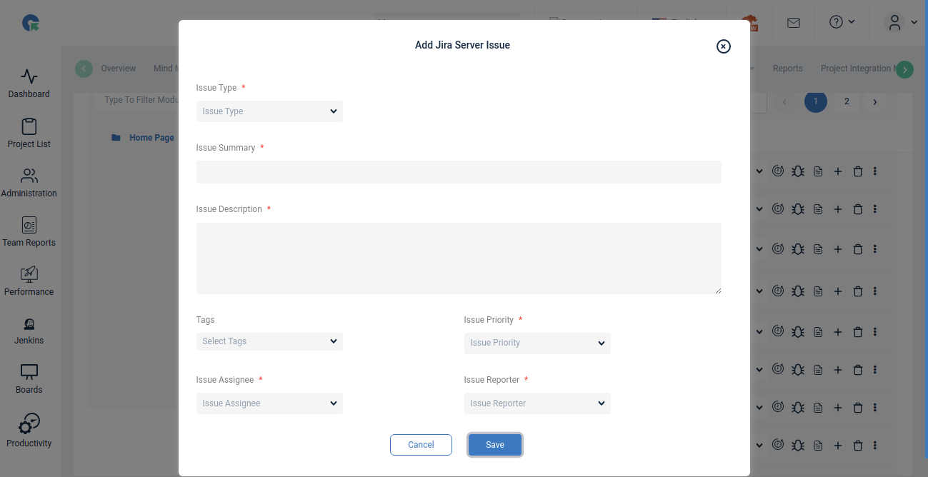Expand the Issue Assignee selector
Viewport: 928px width, 477px height.
click(269, 403)
